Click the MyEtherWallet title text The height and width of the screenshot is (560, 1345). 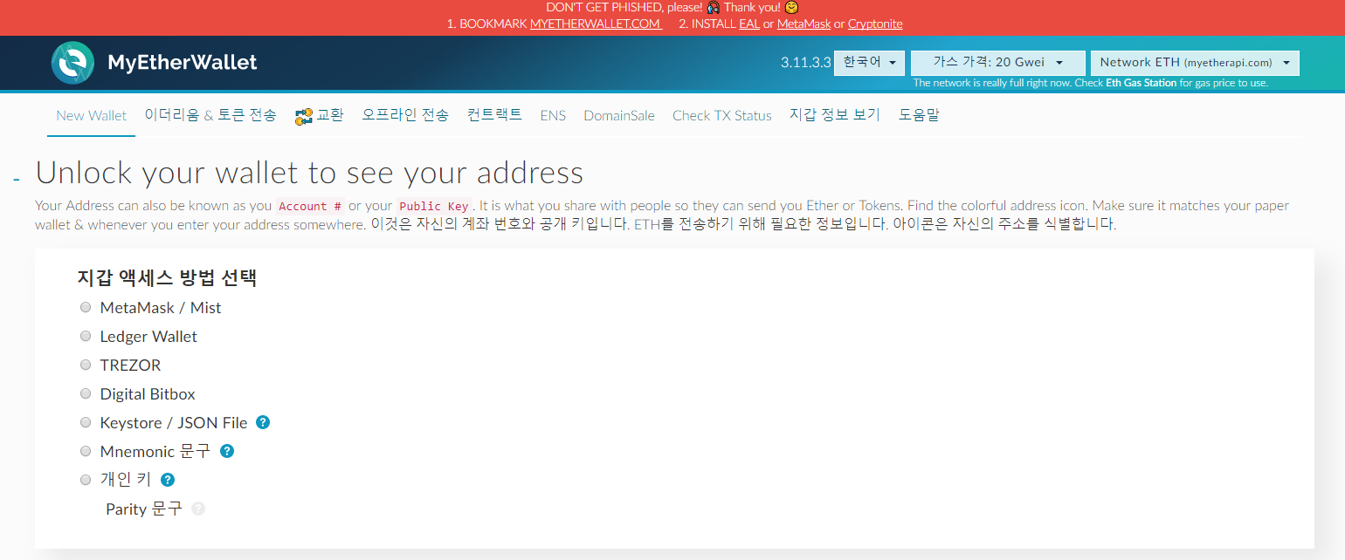[183, 63]
